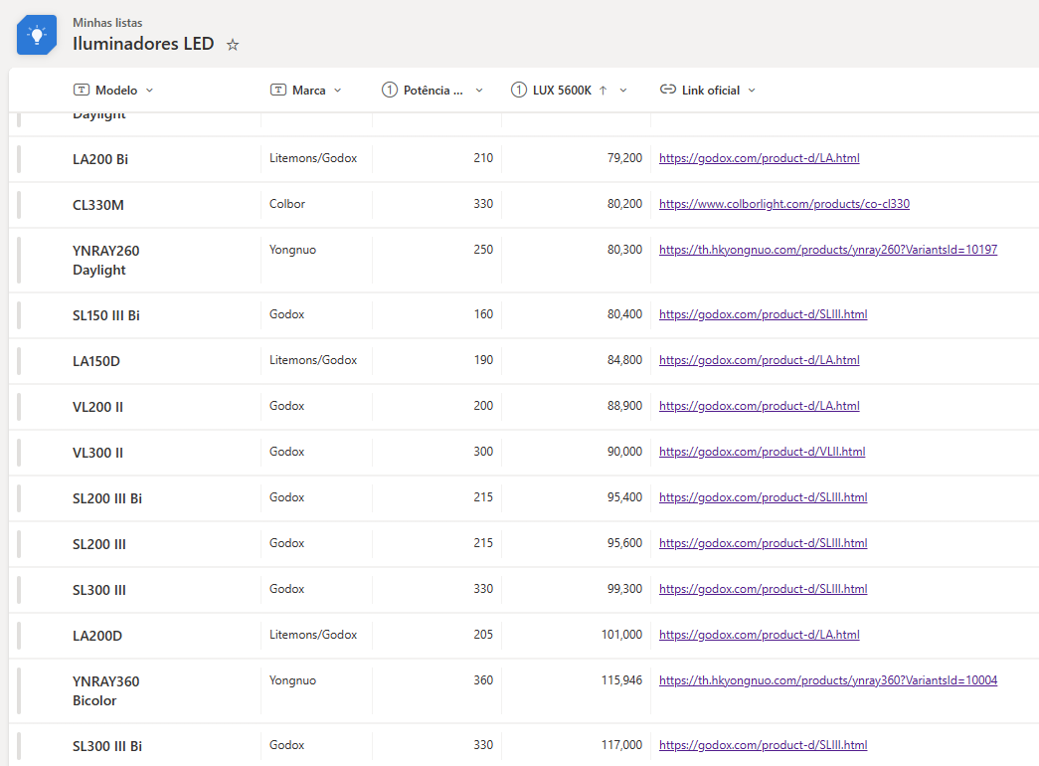Click Litemons/Godox brand in LA150D row

point(313,359)
